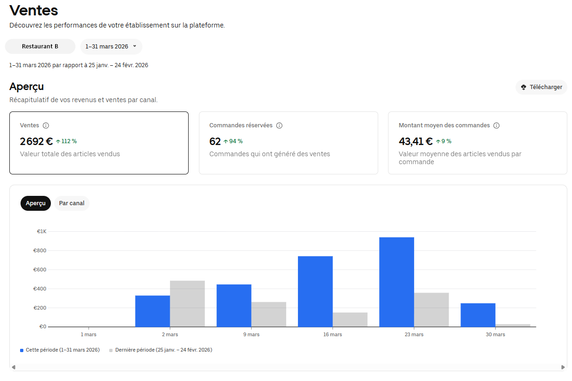Select the Ventes summary card
This screenshot has width=572, height=381.
coord(99,143)
